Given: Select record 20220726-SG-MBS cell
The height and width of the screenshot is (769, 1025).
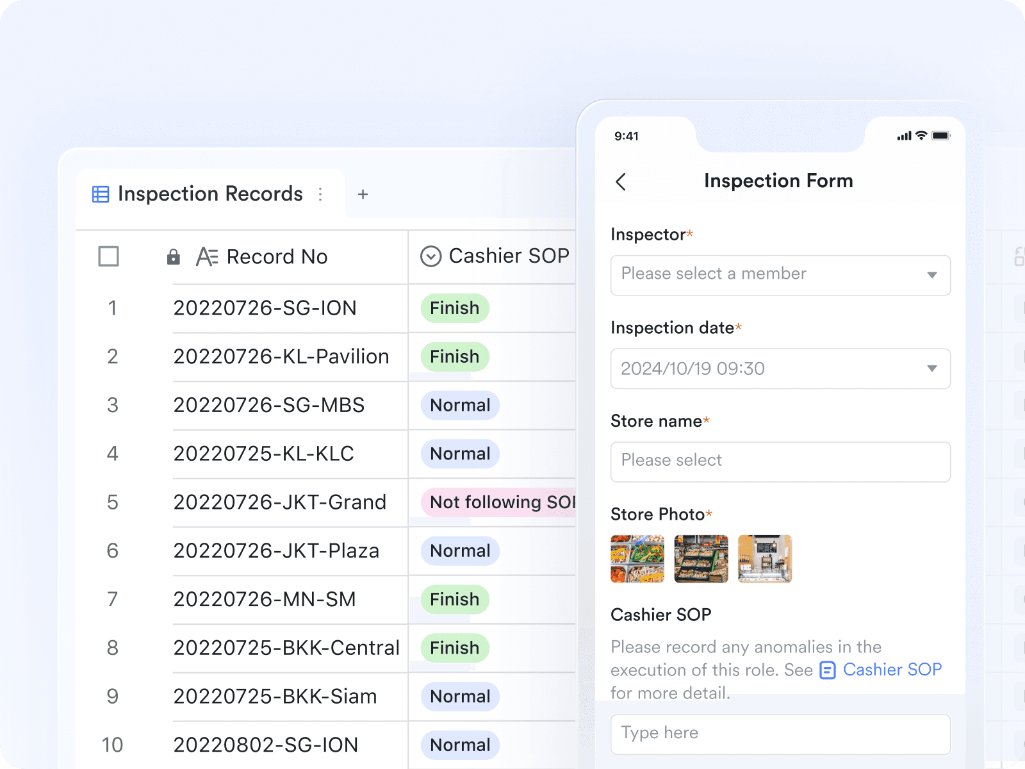Looking at the screenshot, I should [290, 406].
